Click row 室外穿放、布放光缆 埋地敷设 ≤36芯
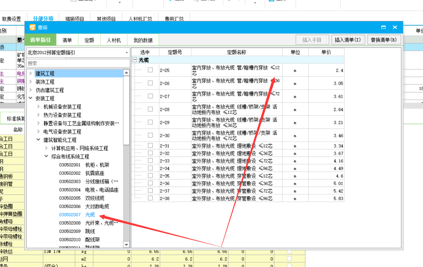 (x=237, y=153)
